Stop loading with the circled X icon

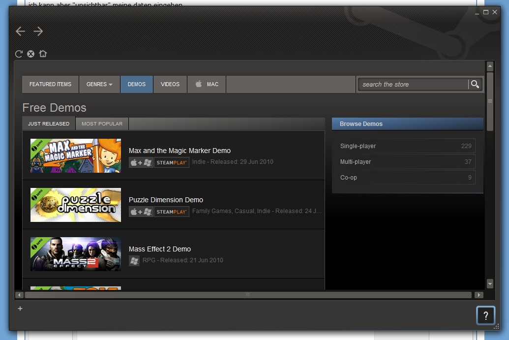tap(30, 54)
